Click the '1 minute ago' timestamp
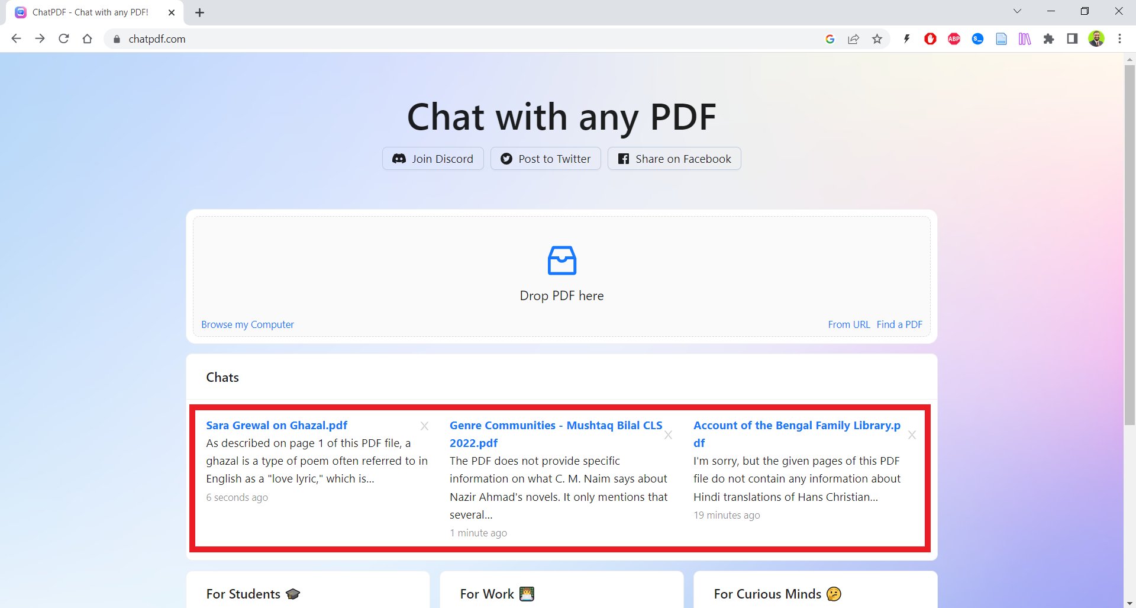Viewport: 1136px width, 608px height. coord(478,533)
